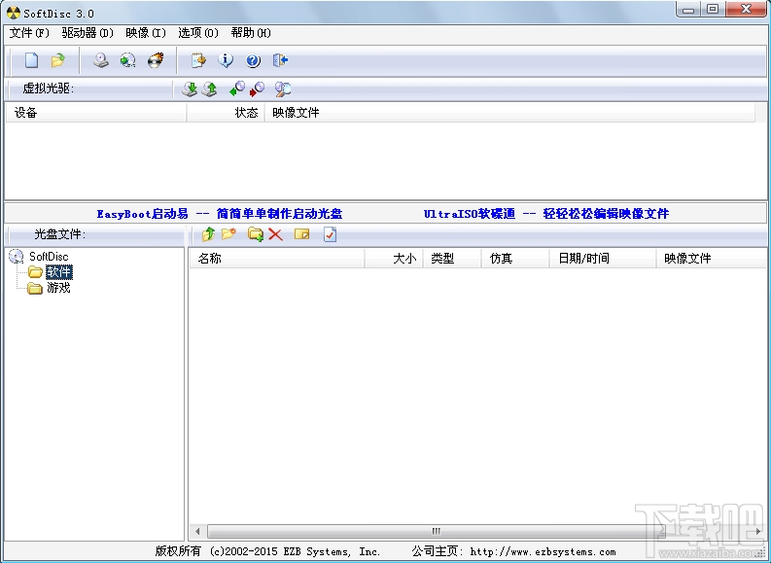Screen dimensions: 771x563
Task: Click the disc with red left-arrow icon
Action: coord(257,89)
